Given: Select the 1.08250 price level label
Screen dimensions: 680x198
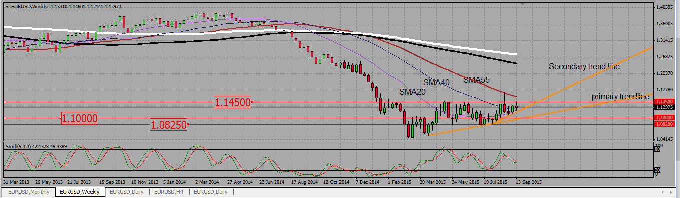Looking at the screenshot, I should tap(169, 125).
